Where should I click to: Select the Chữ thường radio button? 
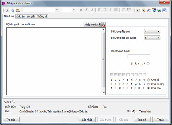click(x=148, y=84)
